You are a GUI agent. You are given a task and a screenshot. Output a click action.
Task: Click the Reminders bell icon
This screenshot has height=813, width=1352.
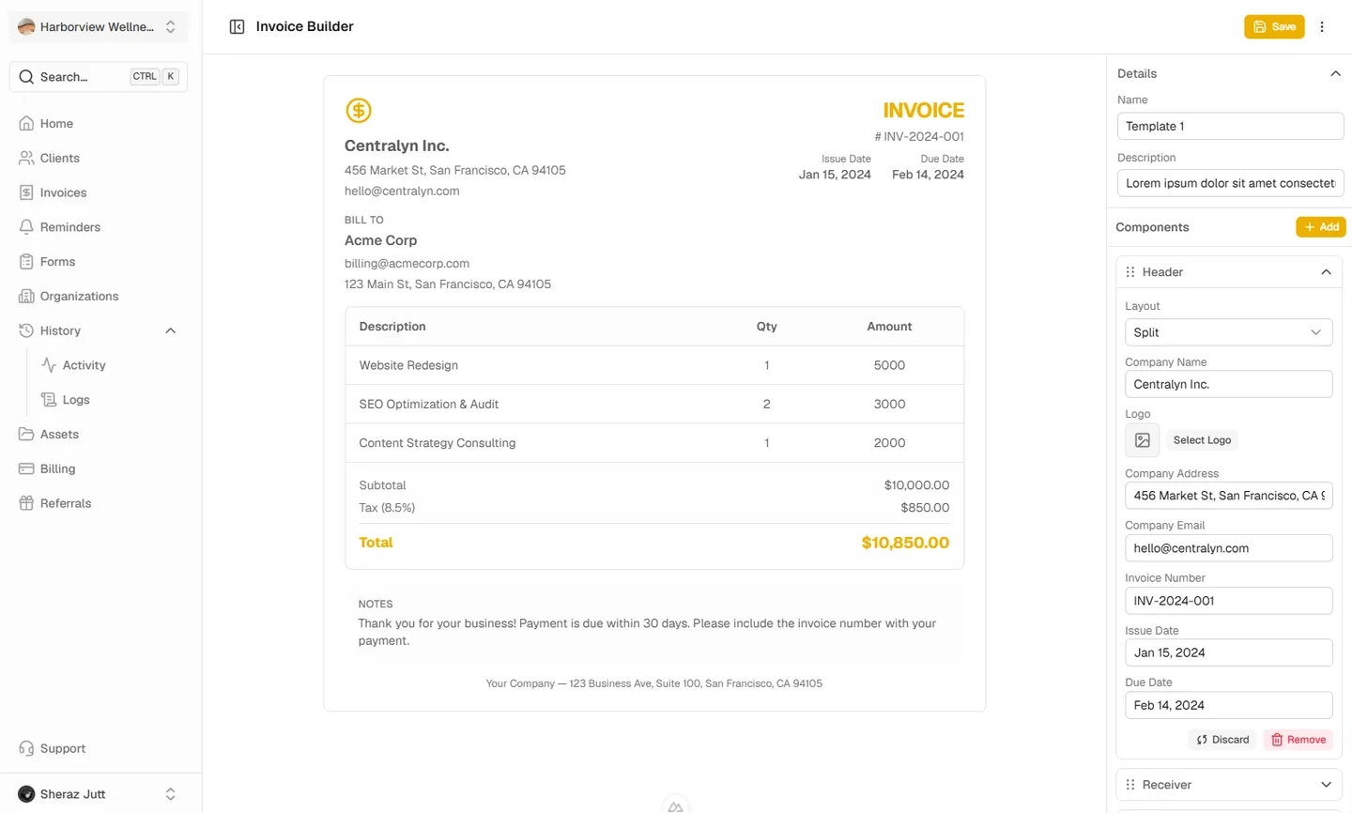(x=26, y=227)
